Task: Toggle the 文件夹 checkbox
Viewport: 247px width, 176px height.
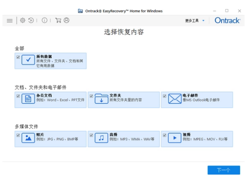Action: 91,96
